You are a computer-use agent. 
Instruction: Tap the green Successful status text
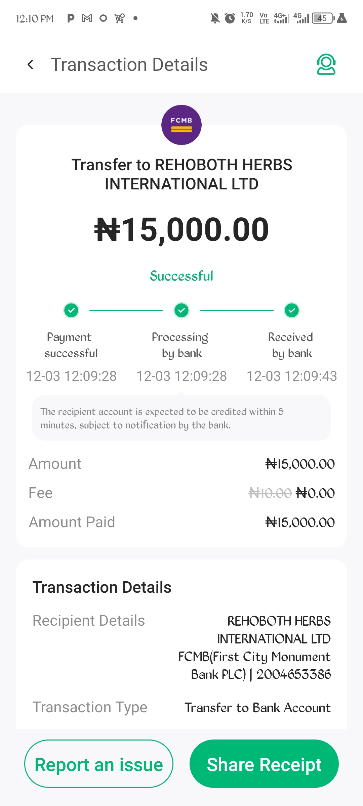click(x=182, y=276)
